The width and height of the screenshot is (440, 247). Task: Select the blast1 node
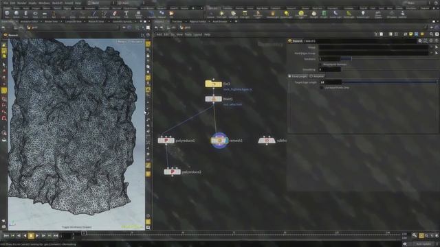click(213, 99)
